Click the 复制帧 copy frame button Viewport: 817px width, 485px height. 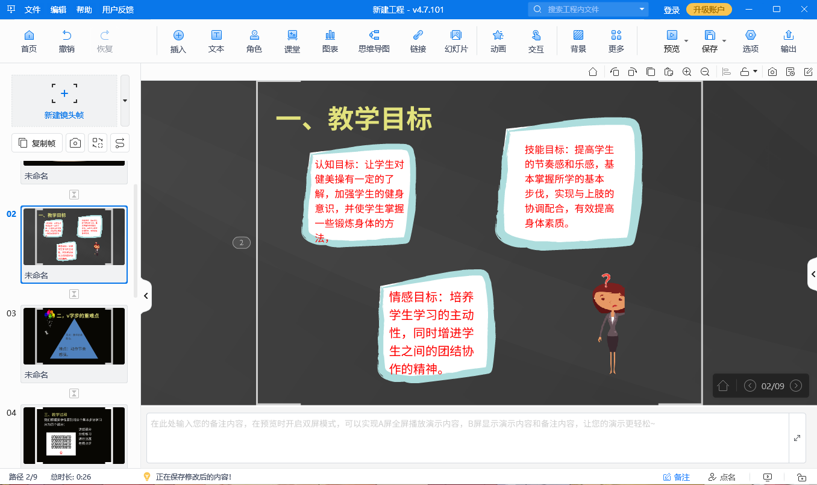tap(37, 143)
